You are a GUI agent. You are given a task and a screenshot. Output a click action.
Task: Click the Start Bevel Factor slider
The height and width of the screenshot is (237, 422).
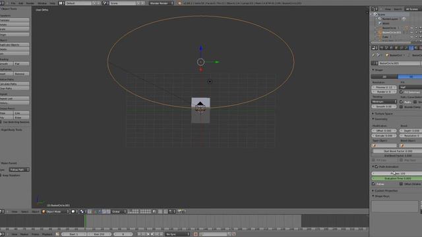pos(397,151)
